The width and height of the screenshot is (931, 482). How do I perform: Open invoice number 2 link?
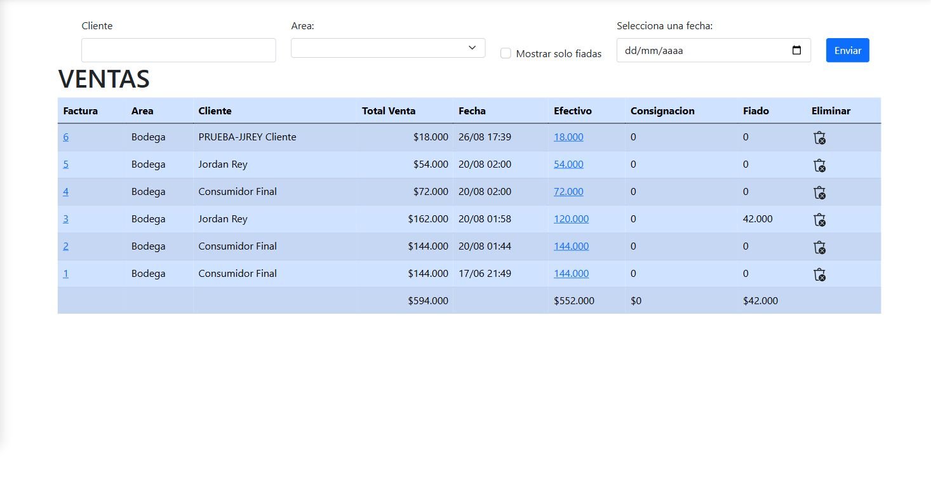(66, 246)
